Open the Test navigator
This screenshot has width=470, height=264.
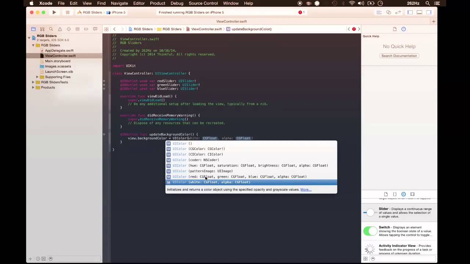69,29
